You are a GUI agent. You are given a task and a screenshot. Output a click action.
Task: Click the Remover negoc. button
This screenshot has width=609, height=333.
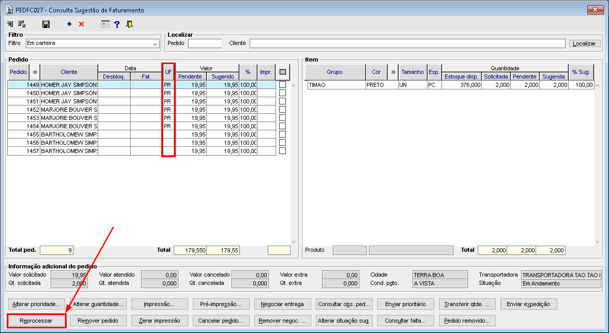[282, 321]
